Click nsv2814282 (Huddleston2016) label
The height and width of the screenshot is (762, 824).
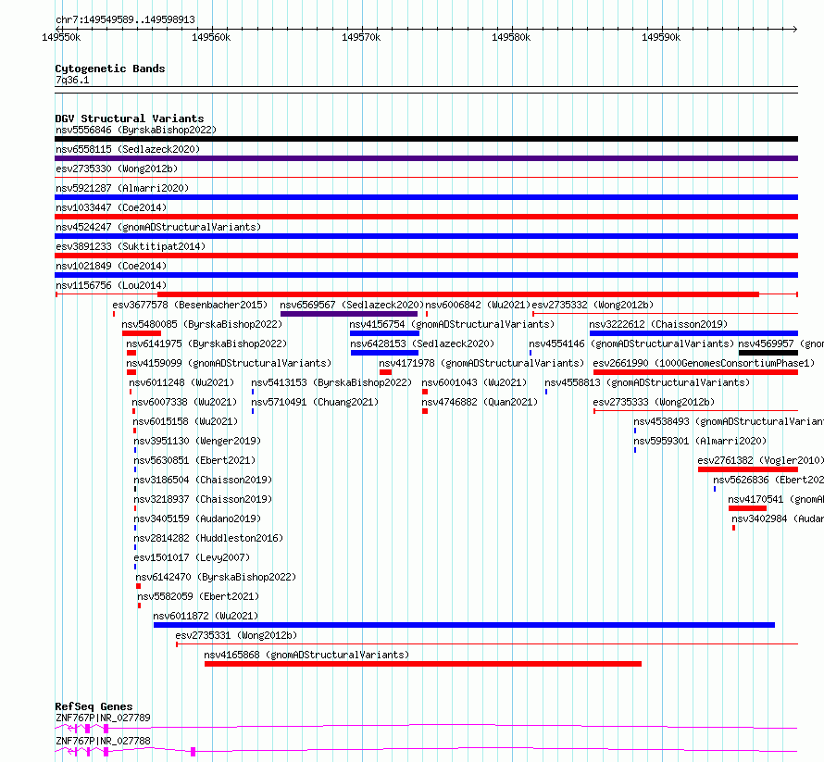click(x=208, y=538)
